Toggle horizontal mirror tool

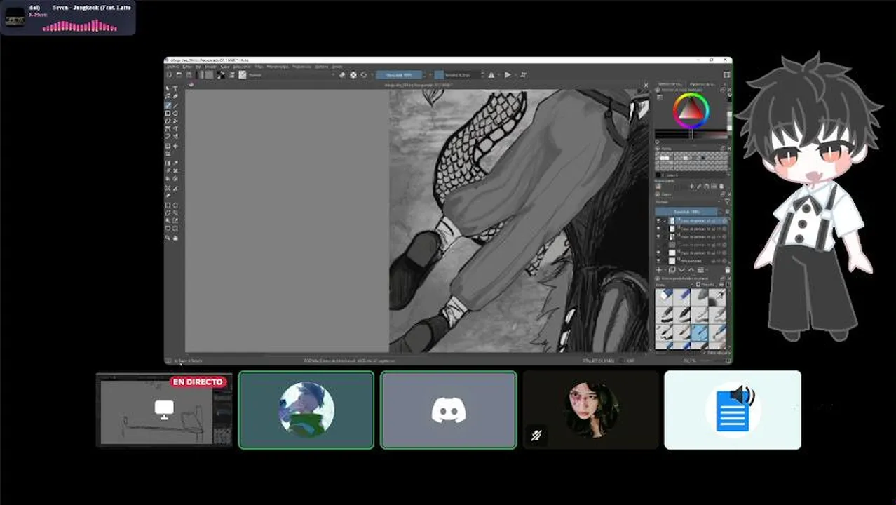tap(491, 75)
